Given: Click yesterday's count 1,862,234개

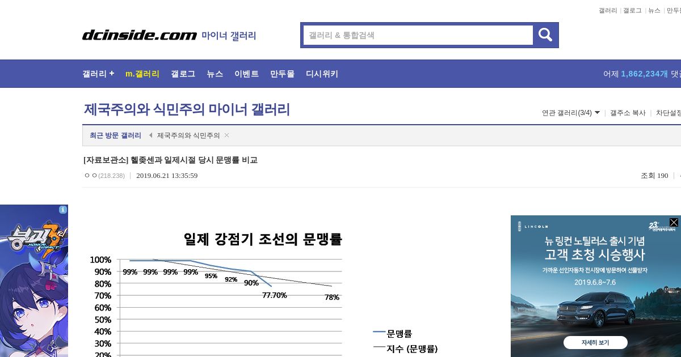Looking at the screenshot, I should pos(644,74).
